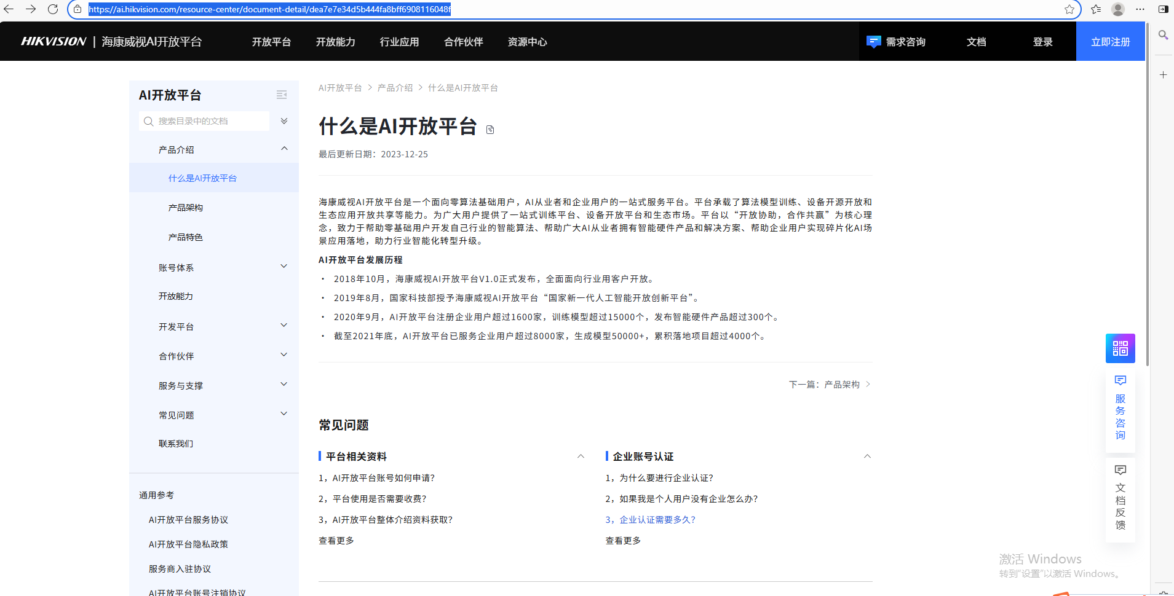The height and width of the screenshot is (596, 1174).
Task: Click the sidebar plus add icon
Action: click(1163, 75)
